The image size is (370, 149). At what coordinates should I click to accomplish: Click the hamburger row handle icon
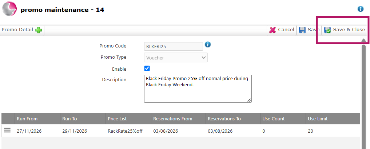[x=7, y=130]
